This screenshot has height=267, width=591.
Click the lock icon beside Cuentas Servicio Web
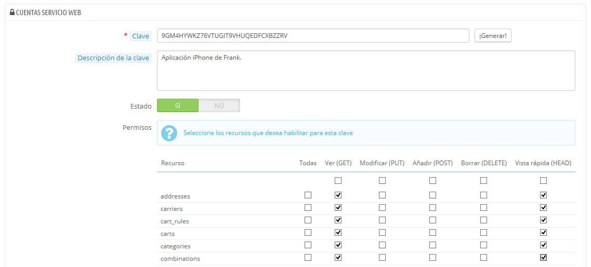pyautogui.click(x=12, y=12)
